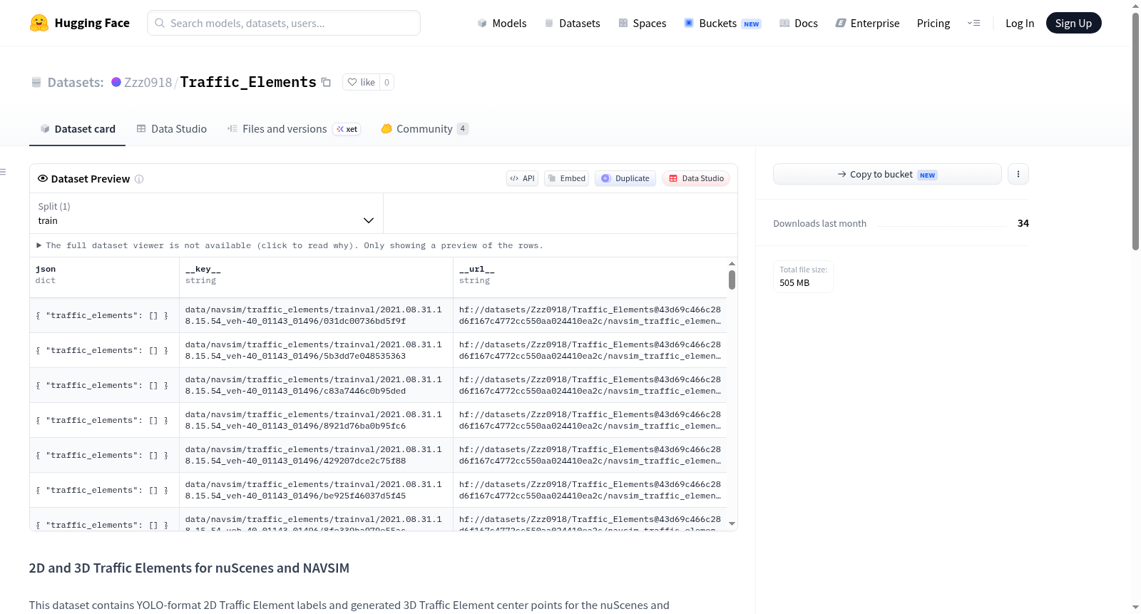This screenshot has height=614, width=1141.
Task: Click the preview table vertical scrollbar thumb
Action: [732, 280]
